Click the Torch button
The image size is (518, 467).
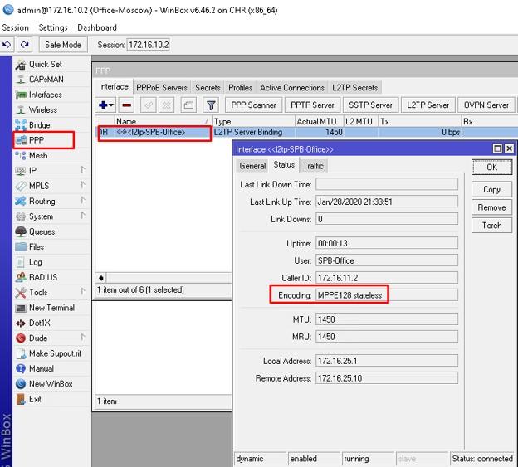(x=491, y=226)
